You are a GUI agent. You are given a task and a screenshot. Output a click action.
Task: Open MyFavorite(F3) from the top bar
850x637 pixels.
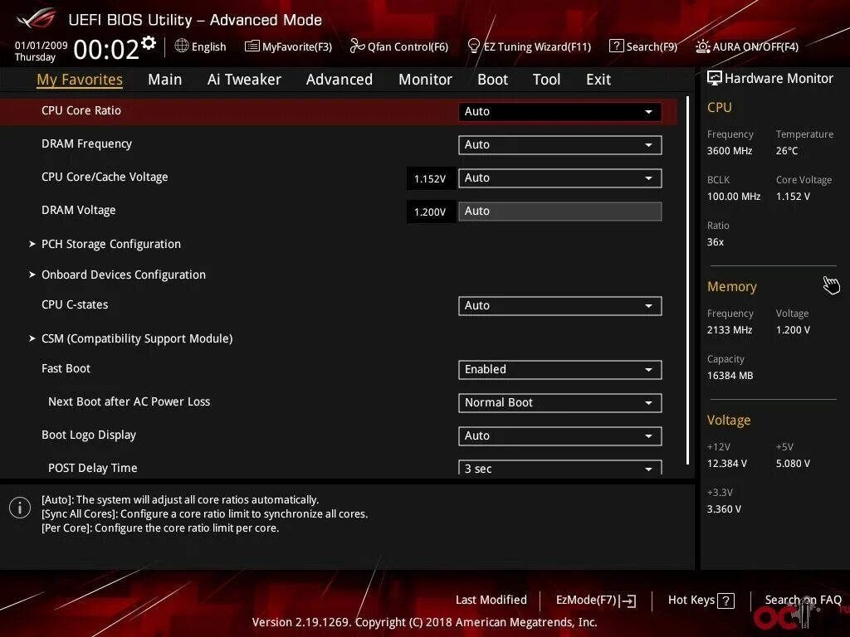[x=288, y=46]
